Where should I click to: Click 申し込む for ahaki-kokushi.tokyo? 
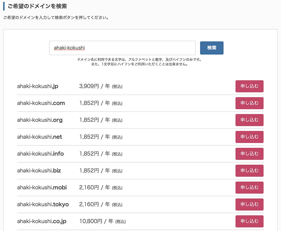[x=249, y=205]
